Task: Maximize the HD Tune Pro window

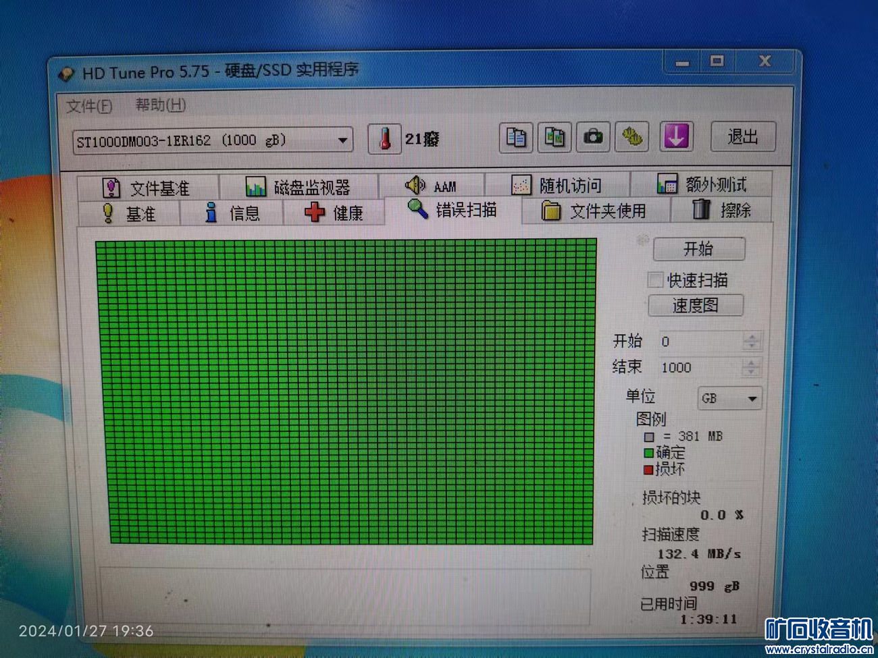Action: click(717, 61)
